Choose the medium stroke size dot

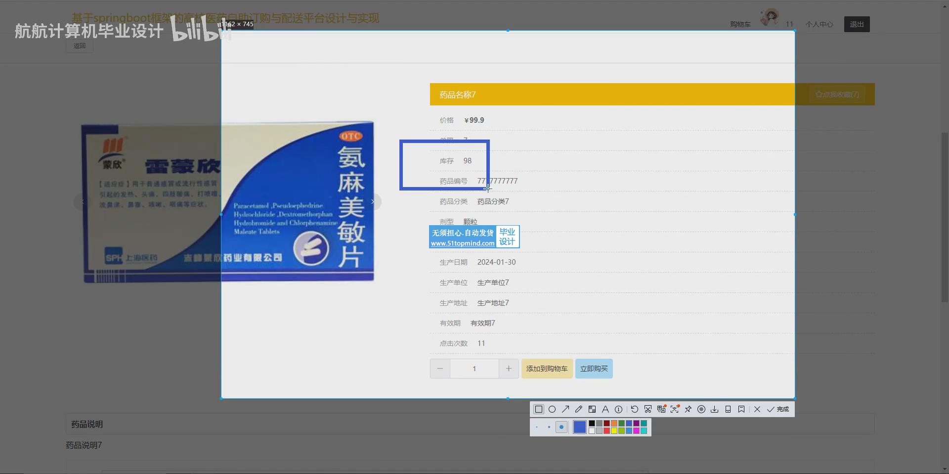pos(549,427)
